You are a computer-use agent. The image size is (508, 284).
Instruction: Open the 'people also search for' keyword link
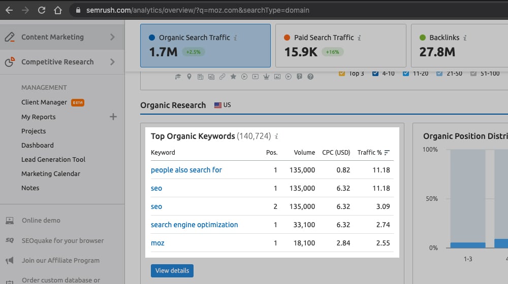(186, 170)
